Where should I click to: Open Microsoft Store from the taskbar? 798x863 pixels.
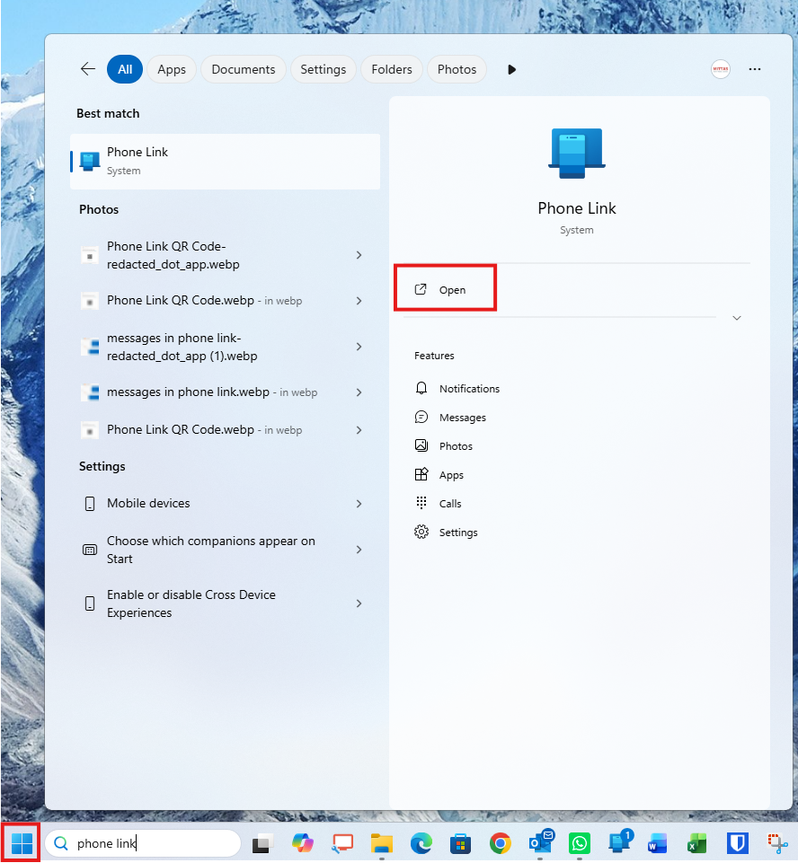click(x=460, y=843)
